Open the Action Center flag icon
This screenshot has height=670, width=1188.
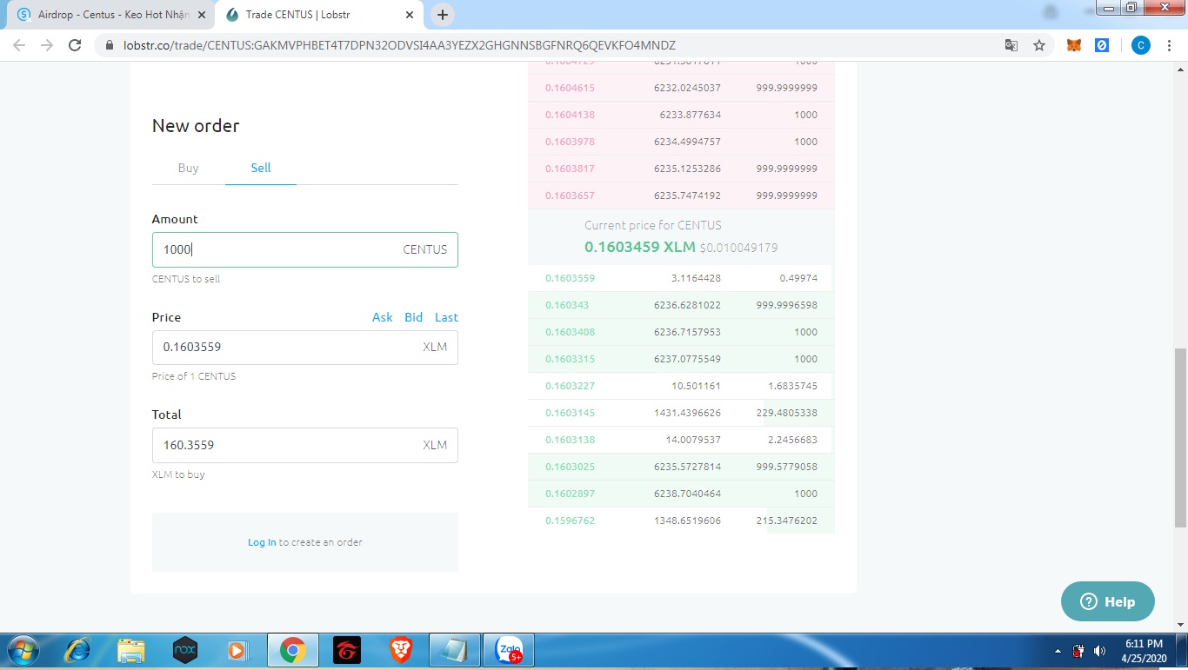pyautogui.click(x=1078, y=651)
